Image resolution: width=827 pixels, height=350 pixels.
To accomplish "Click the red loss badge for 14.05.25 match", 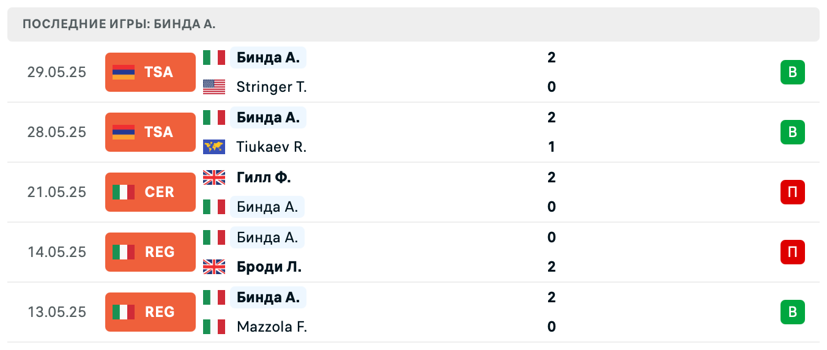I will (x=792, y=252).
